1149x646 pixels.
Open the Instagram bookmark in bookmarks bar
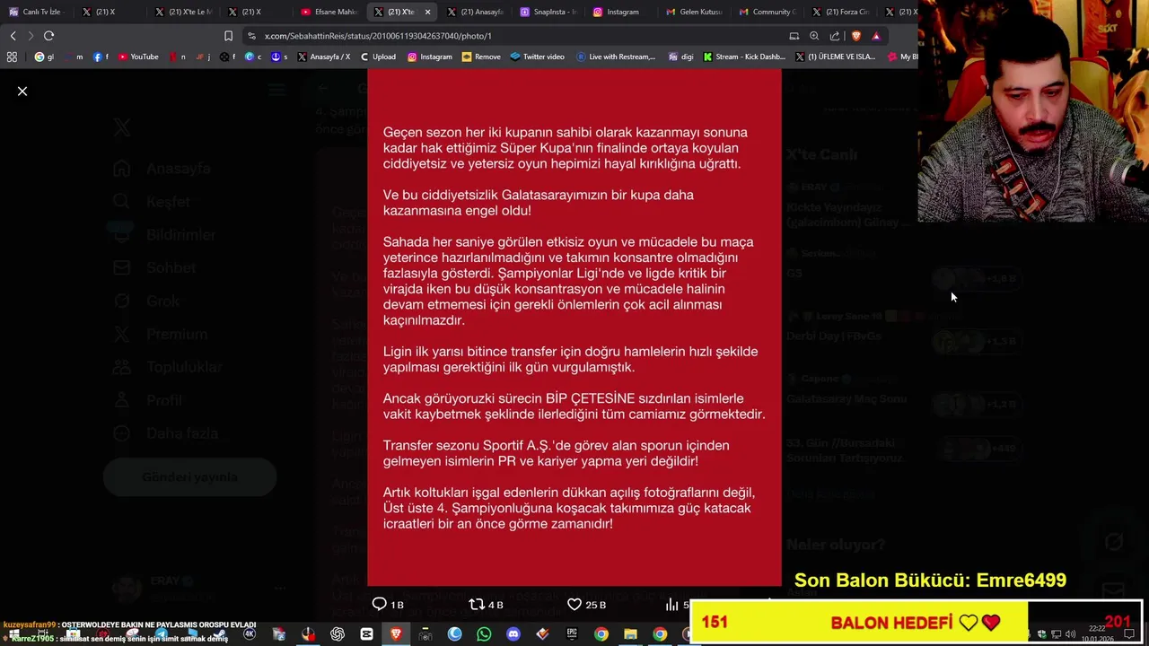tap(430, 57)
